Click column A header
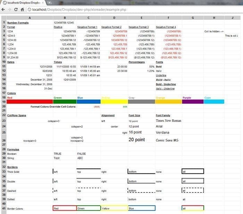The height and width of the screenshot is (214, 243). tap(30, 18)
